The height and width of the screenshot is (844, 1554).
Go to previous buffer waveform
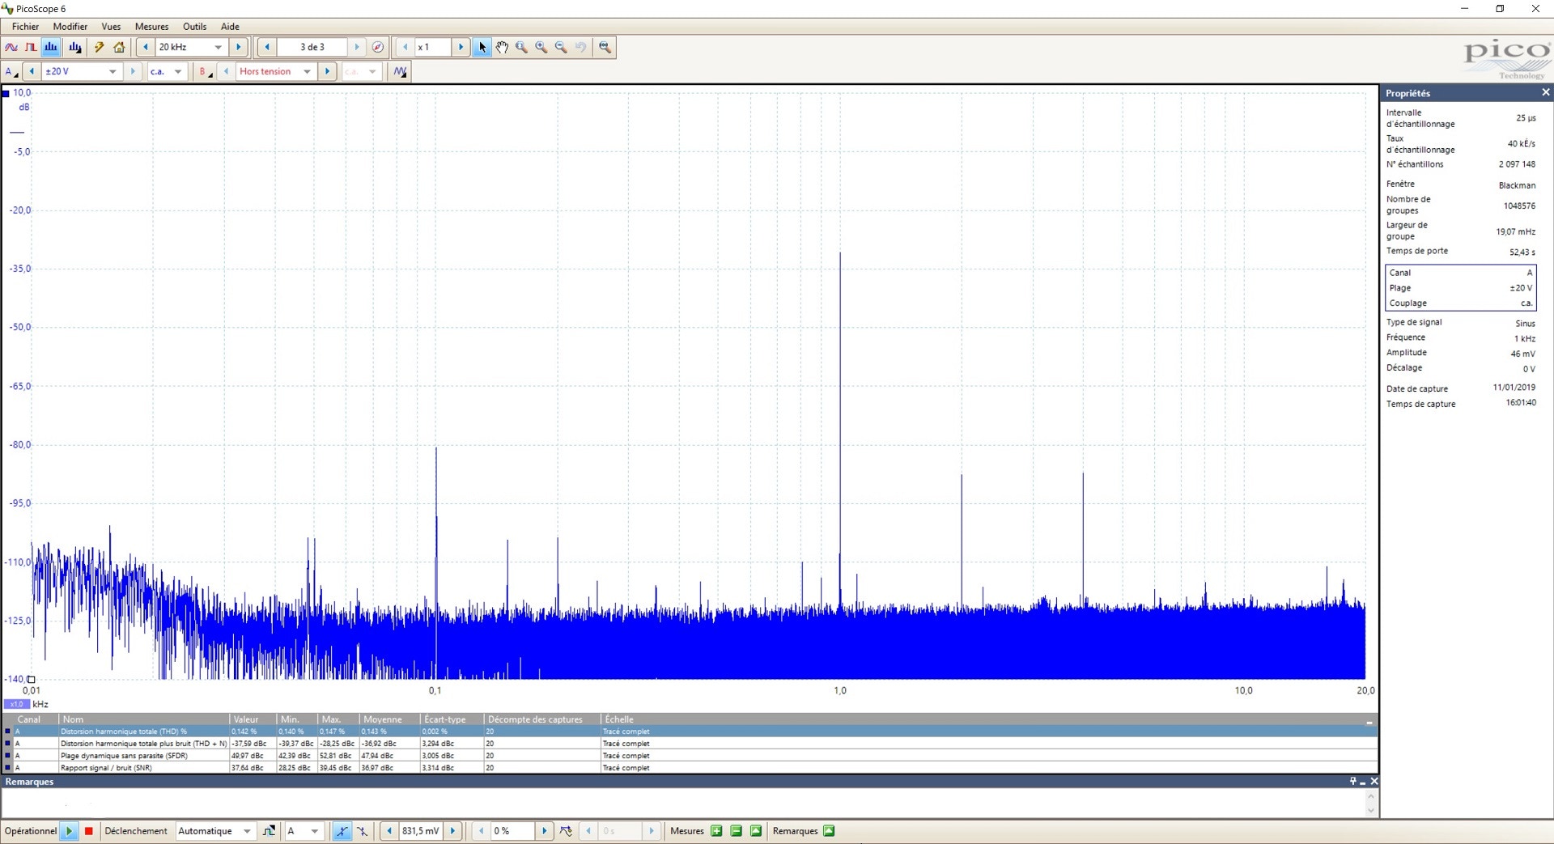click(267, 47)
